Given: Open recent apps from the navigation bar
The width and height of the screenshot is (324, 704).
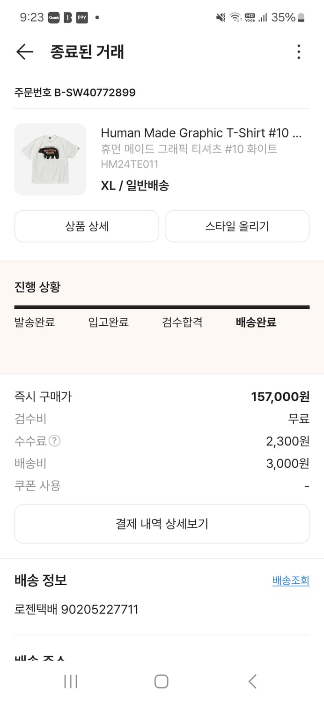Looking at the screenshot, I should pos(70,681).
